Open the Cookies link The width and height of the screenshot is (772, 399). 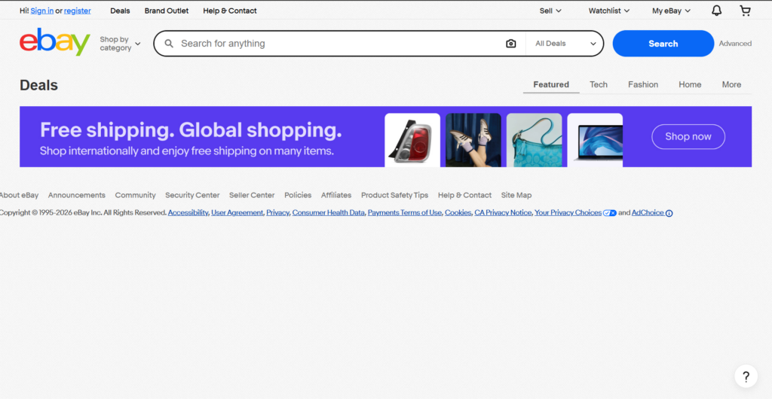[x=458, y=213]
